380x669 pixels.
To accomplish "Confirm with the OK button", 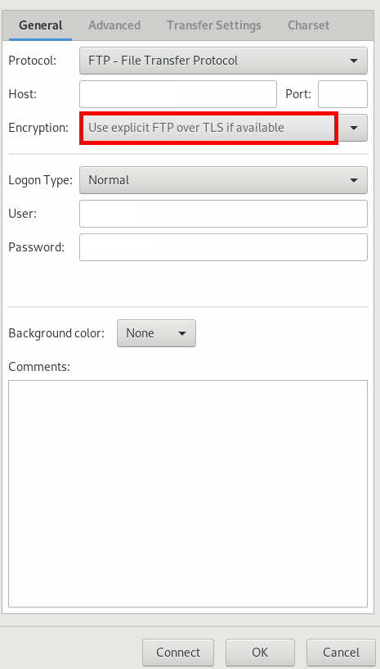I will (x=260, y=653).
